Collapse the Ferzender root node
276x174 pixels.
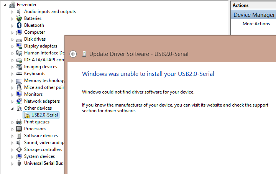[x=5, y=5]
